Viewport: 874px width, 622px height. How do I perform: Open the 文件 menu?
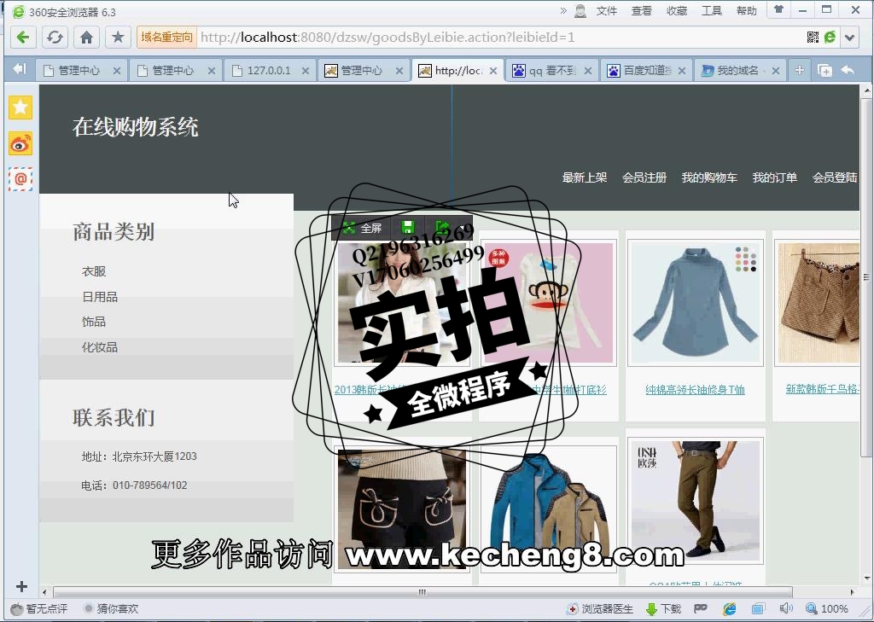point(607,10)
